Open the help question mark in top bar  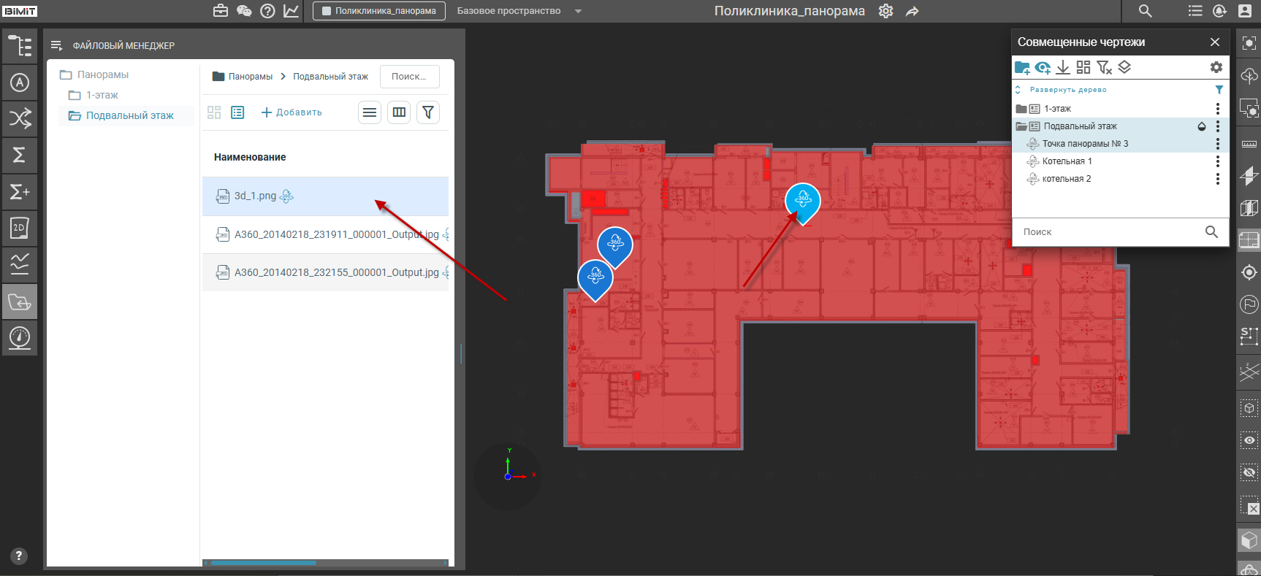(x=268, y=11)
